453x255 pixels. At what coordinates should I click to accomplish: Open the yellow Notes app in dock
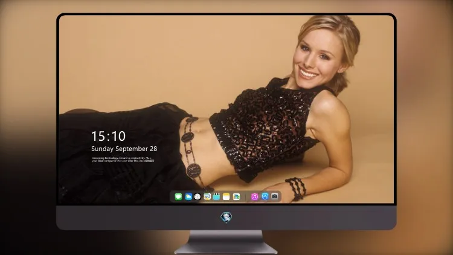[x=226, y=196]
